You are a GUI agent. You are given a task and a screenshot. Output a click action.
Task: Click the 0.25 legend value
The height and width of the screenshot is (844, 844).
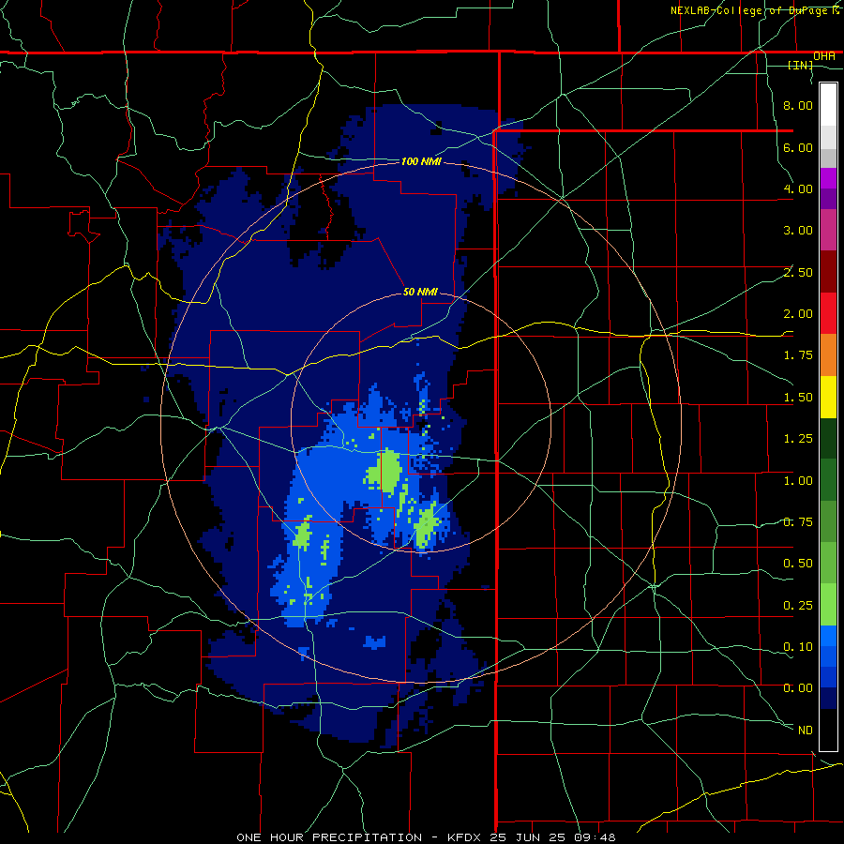[798, 606]
